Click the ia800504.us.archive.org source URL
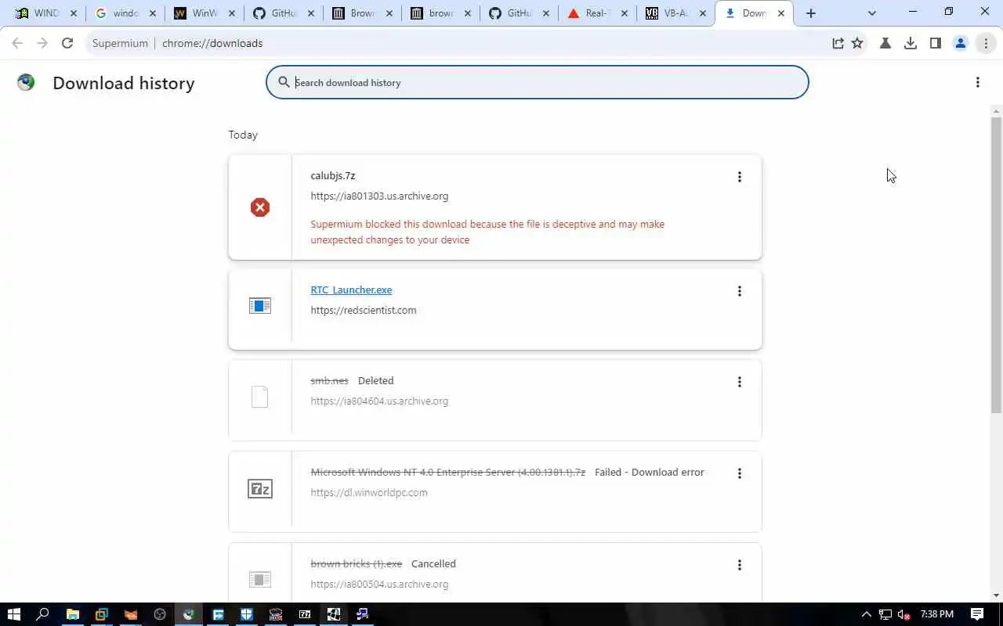This screenshot has width=1003, height=626. point(379,584)
